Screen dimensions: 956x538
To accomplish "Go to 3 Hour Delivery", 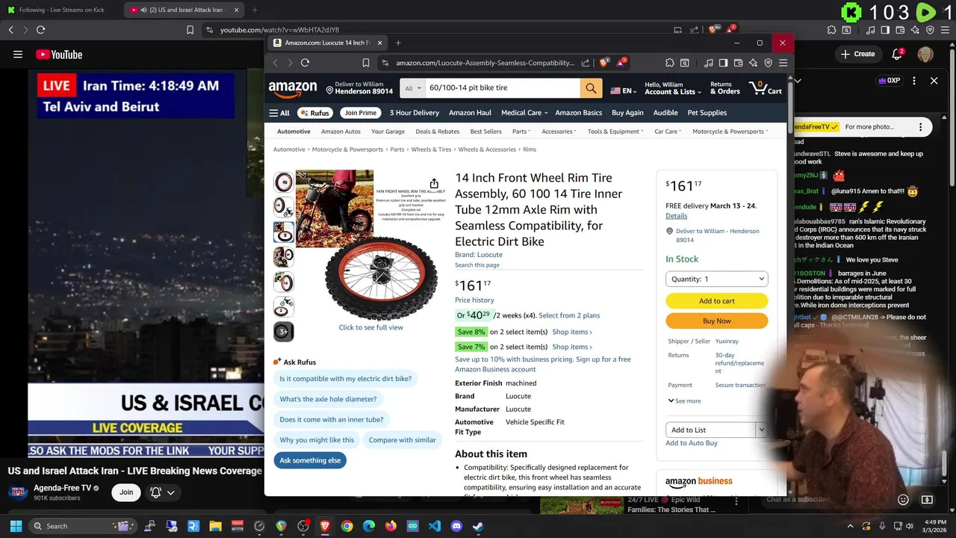I will (414, 113).
